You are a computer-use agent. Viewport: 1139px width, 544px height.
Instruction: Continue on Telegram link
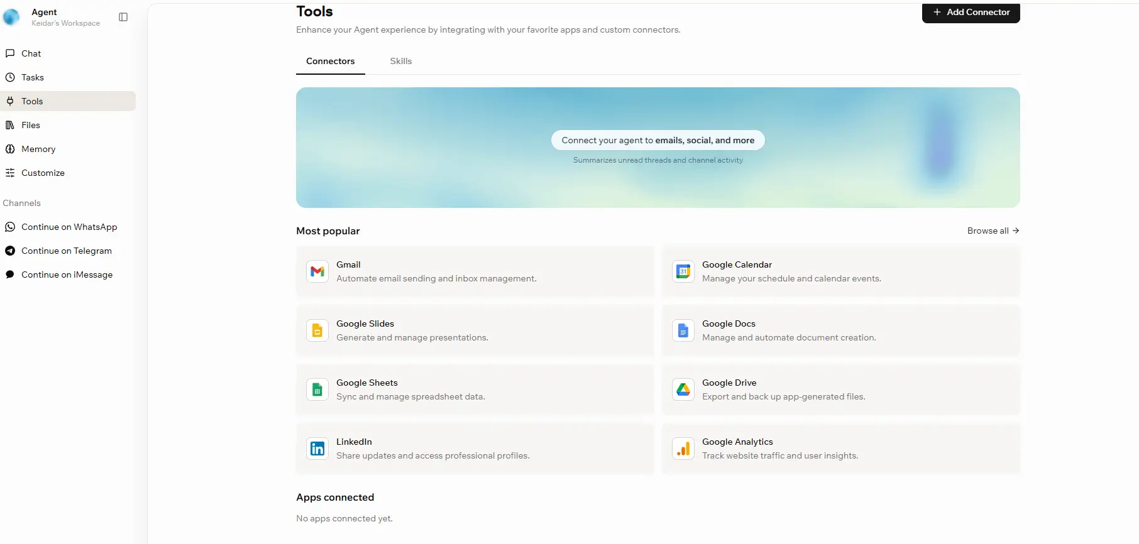68,251
